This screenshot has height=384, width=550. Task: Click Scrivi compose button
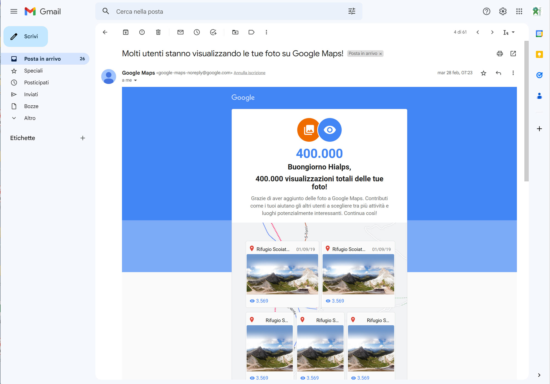point(26,36)
